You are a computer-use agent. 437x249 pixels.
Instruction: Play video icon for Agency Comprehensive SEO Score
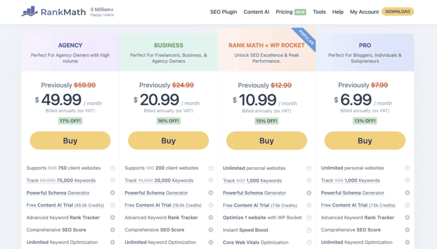(113, 230)
